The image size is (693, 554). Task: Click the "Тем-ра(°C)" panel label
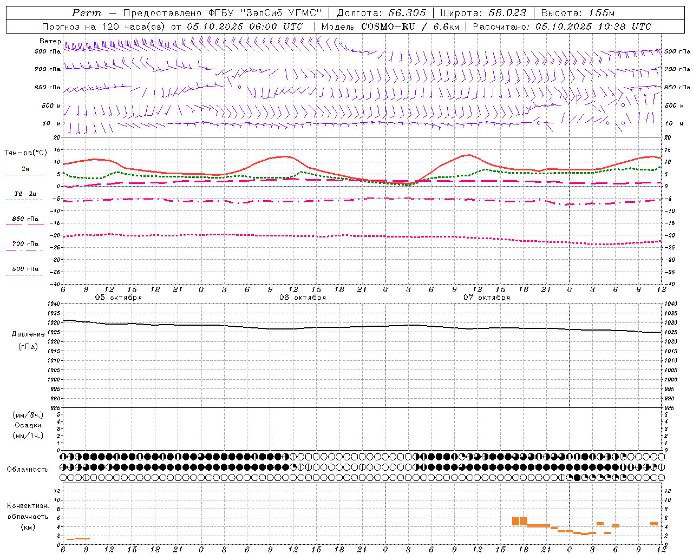(x=25, y=153)
